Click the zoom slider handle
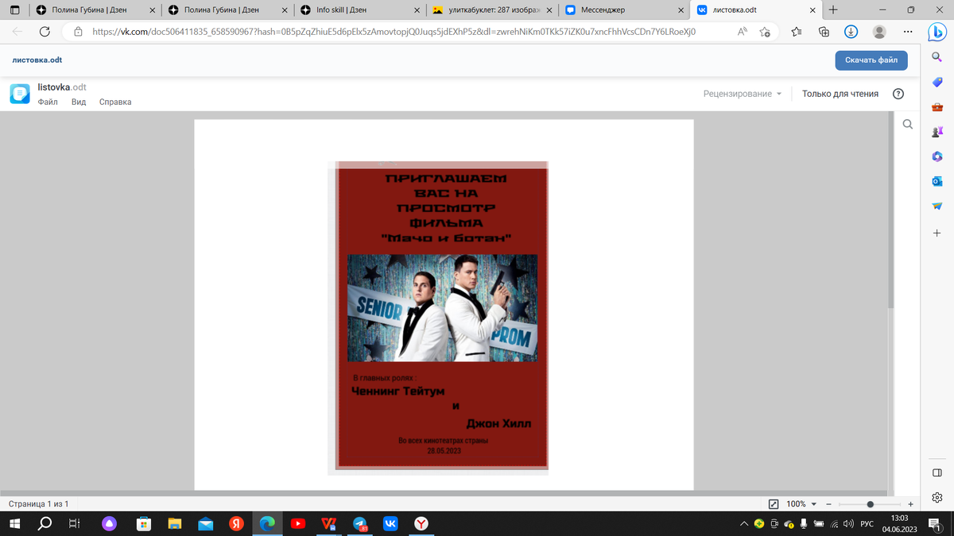Viewport: 954px width, 536px height. coord(871,504)
